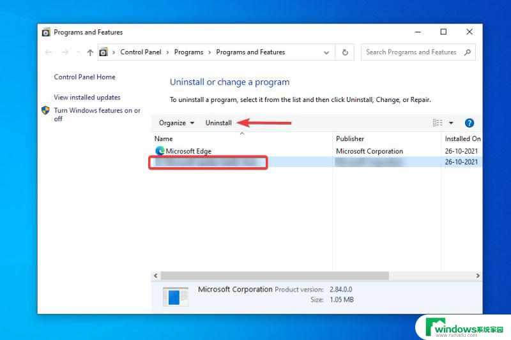The height and width of the screenshot is (340, 511).
Task: Select Control Panel in the breadcrumb
Action: pyautogui.click(x=141, y=52)
